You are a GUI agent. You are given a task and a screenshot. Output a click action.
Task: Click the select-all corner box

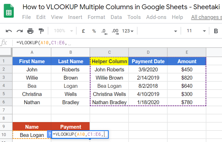[6, 52]
